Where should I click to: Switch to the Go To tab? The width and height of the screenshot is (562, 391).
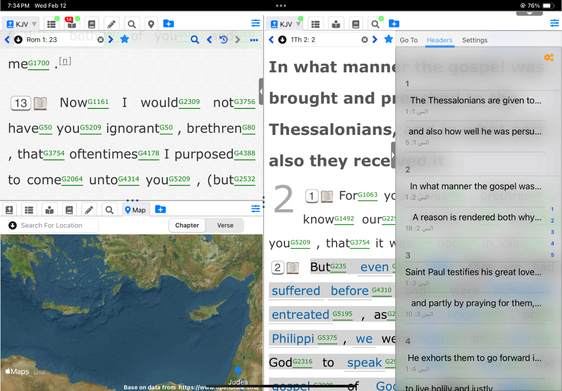408,40
